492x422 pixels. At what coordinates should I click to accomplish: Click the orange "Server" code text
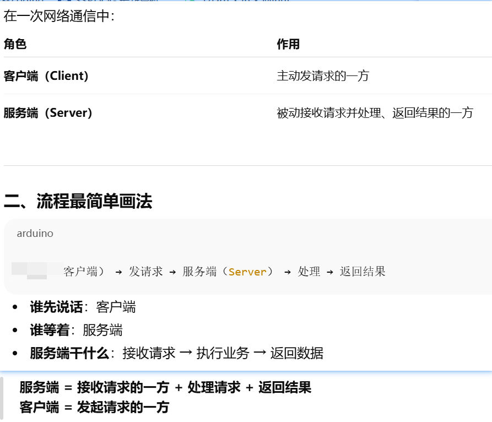(247, 272)
